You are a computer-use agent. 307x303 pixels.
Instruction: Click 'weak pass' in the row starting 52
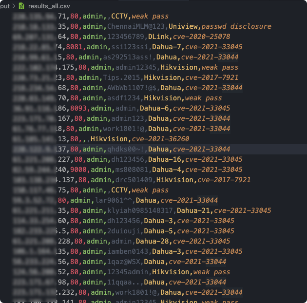[211, 272]
